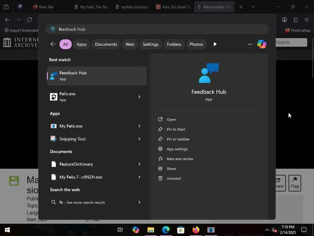Expand the Snipping Tool result chevron
The image size is (314, 236).
[140, 139]
